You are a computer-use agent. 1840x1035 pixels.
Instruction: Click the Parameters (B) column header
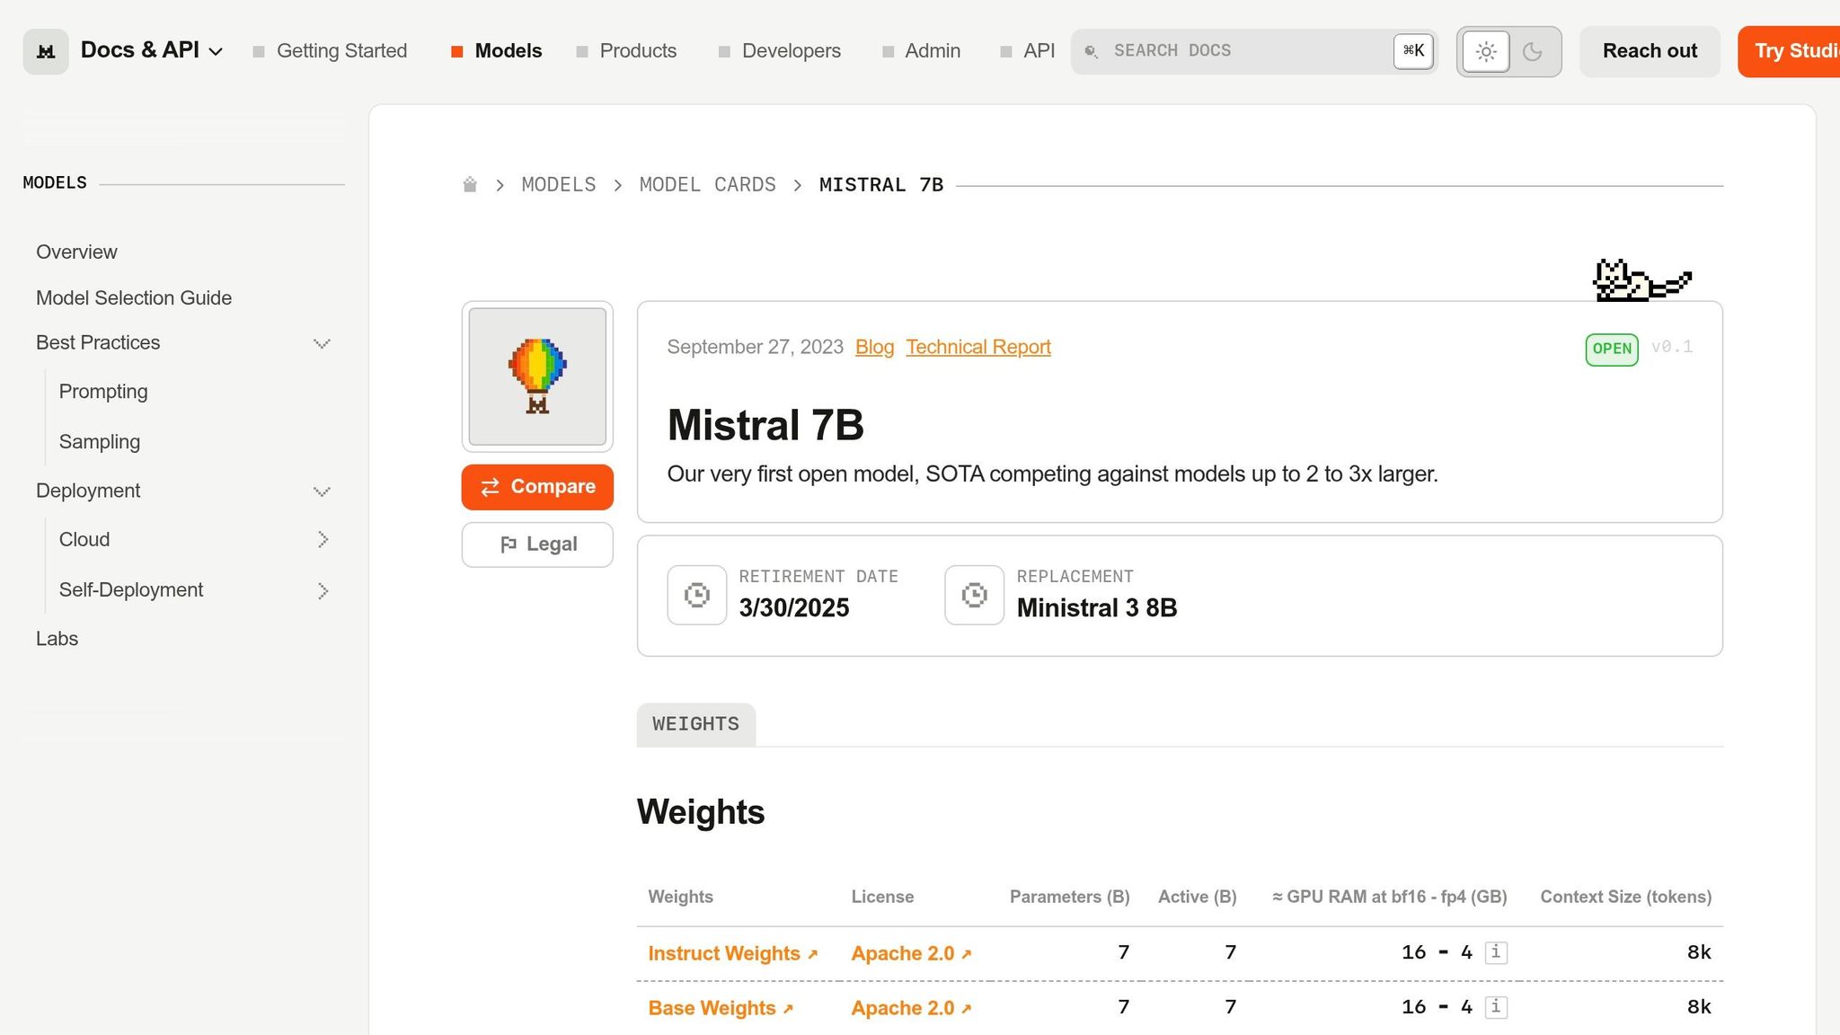(x=1069, y=897)
